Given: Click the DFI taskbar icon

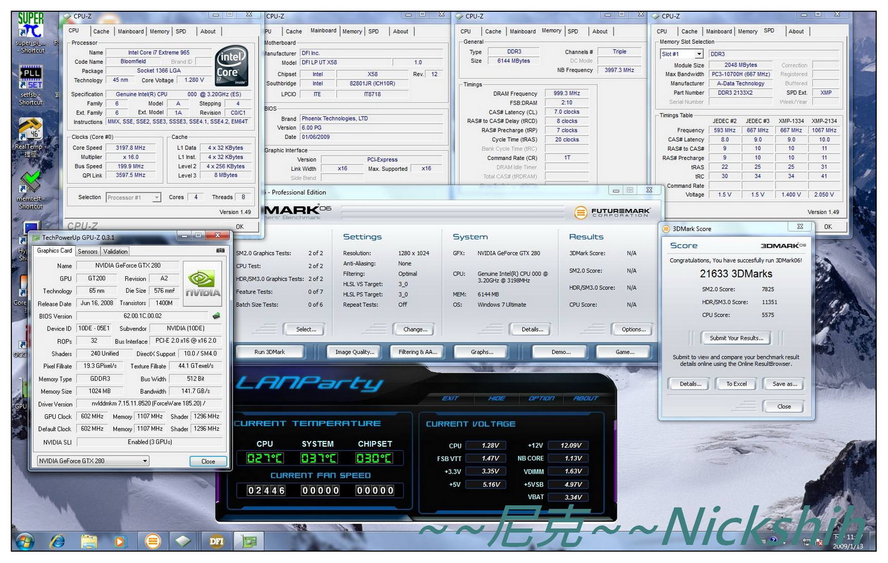Looking at the screenshot, I should pyautogui.click(x=217, y=540).
